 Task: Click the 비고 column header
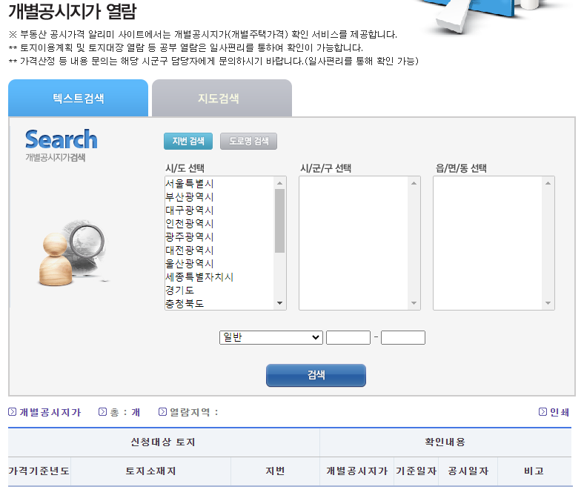(x=534, y=471)
